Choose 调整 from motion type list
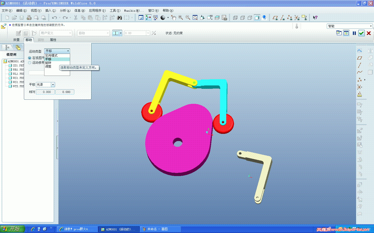Screen dimensions: 374x233 tap(57, 67)
